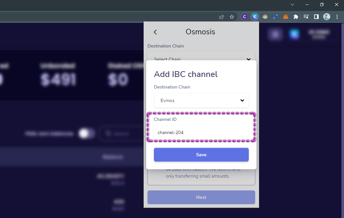Click the blurred $491 balance
The width and height of the screenshot is (344, 218).
click(x=58, y=80)
